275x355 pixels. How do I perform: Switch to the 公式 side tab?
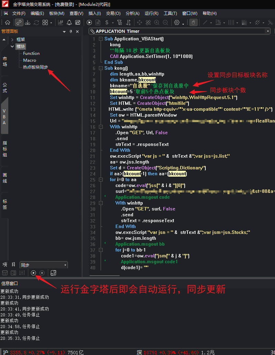point(5,88)
